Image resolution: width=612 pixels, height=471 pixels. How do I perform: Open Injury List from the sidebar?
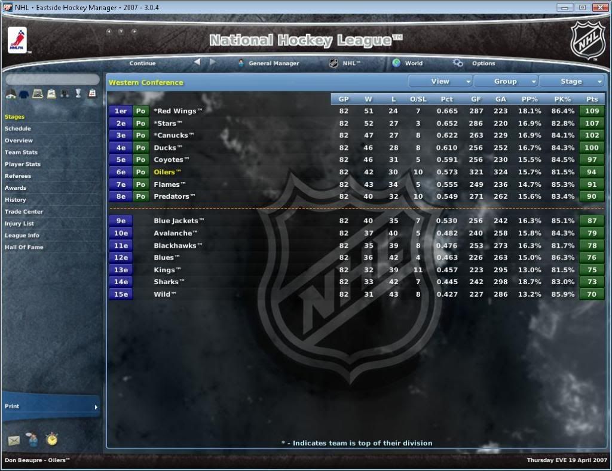pos(19,223)
